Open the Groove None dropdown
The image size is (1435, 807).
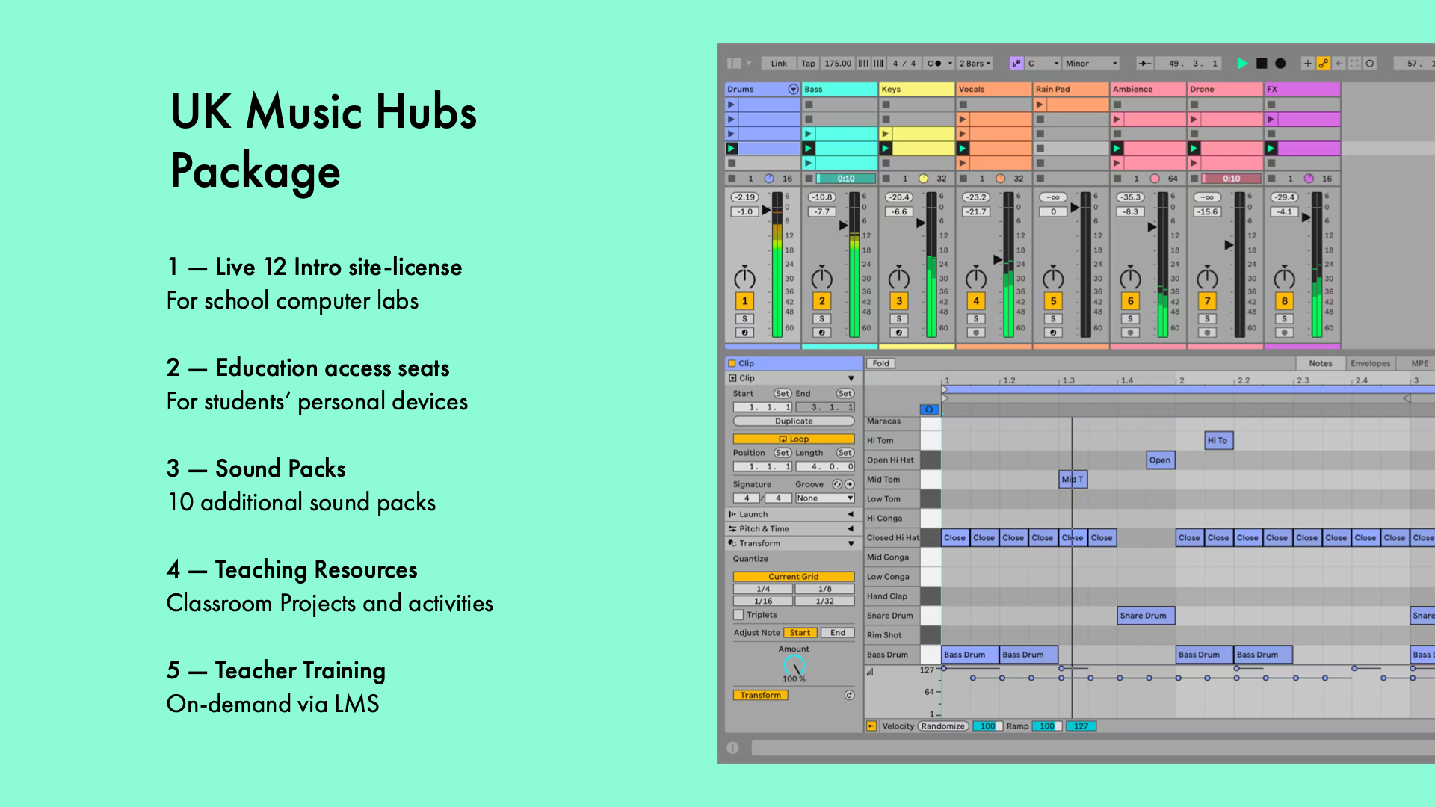click(x=824, y=498)
